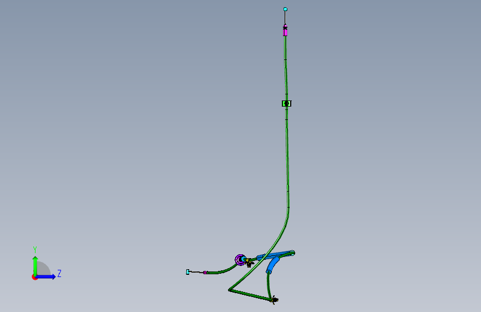Click the blue Z axis arrow of the triad
This screenshot has width=481, height=312.
[x=46, y=276]
